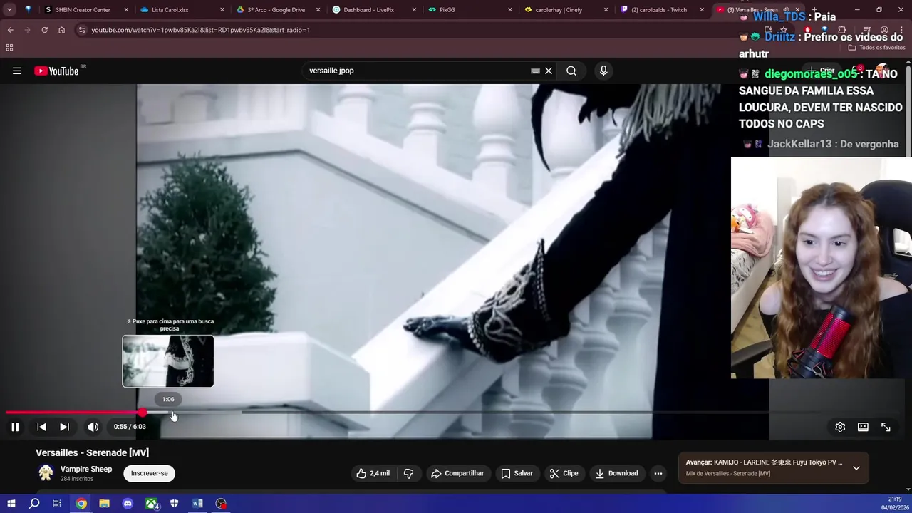The width and height of the screenshot is (912, 513).
Task: Dislike the video
Action: (x=408, y=473)
